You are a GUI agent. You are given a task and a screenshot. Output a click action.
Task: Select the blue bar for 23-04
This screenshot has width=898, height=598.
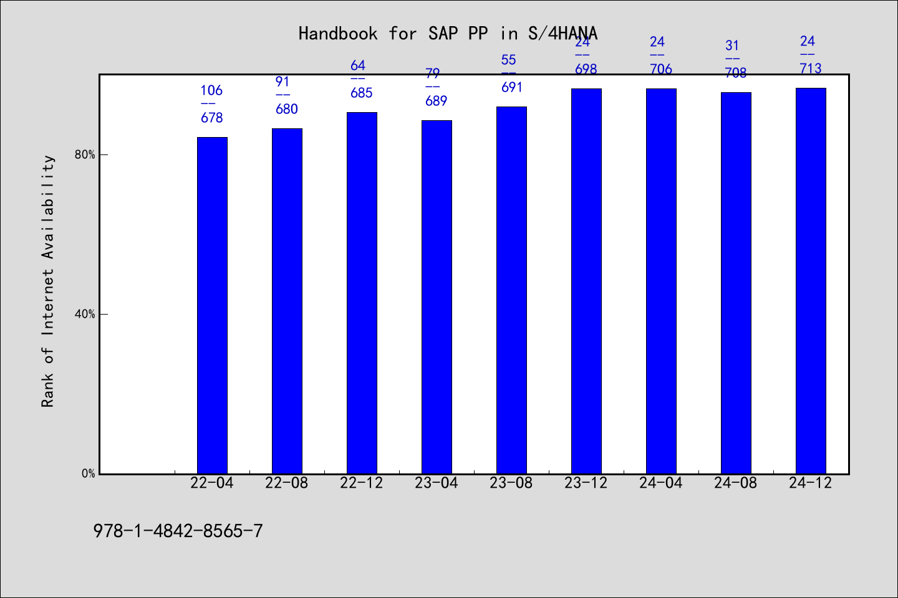click(x=437, y=297)
